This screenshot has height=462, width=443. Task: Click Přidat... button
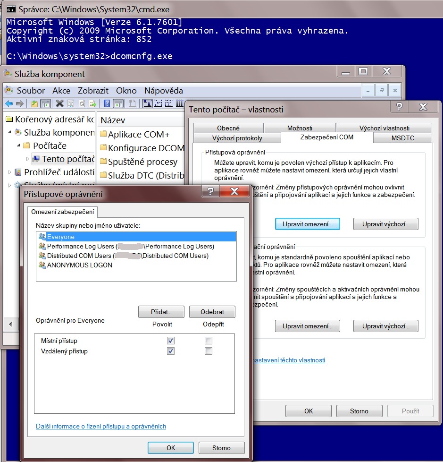(x=161, y=312)
